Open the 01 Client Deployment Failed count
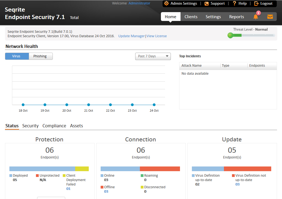Image resolution: width=282 pixels, height=199 pixels. tap(68, 189)
